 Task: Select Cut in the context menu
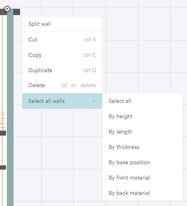point(62,40)
